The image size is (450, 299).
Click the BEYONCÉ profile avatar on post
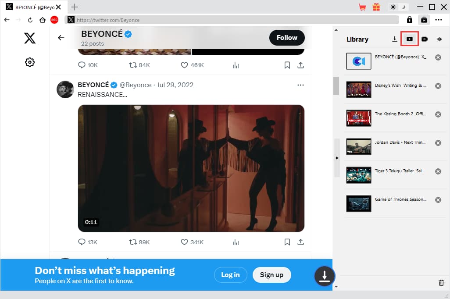[65, 89]
